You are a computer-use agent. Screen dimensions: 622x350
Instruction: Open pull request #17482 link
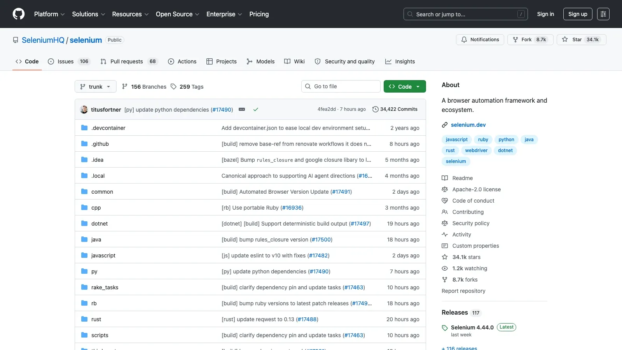tap(318, 255)
